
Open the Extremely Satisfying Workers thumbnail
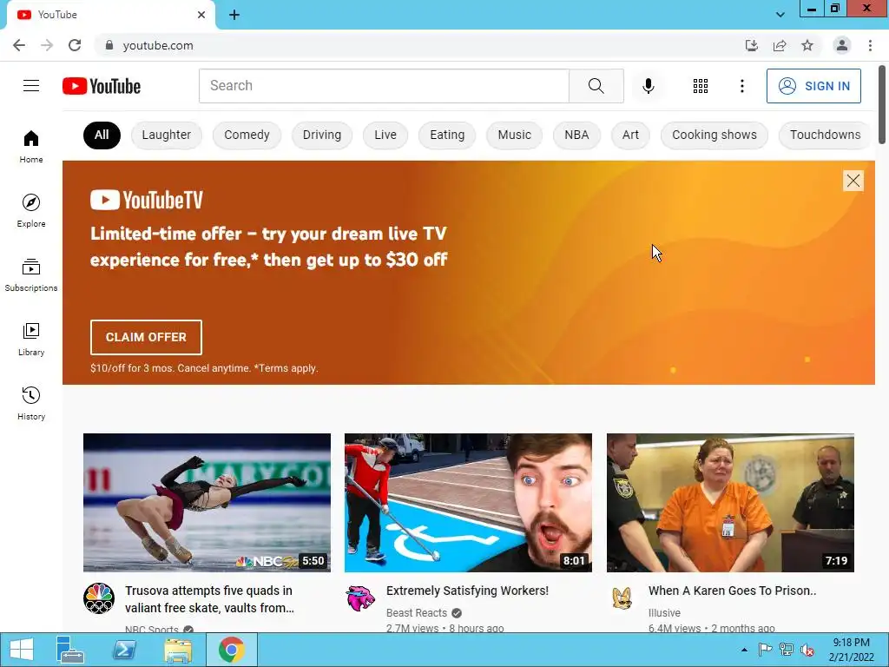click(468, 503)
